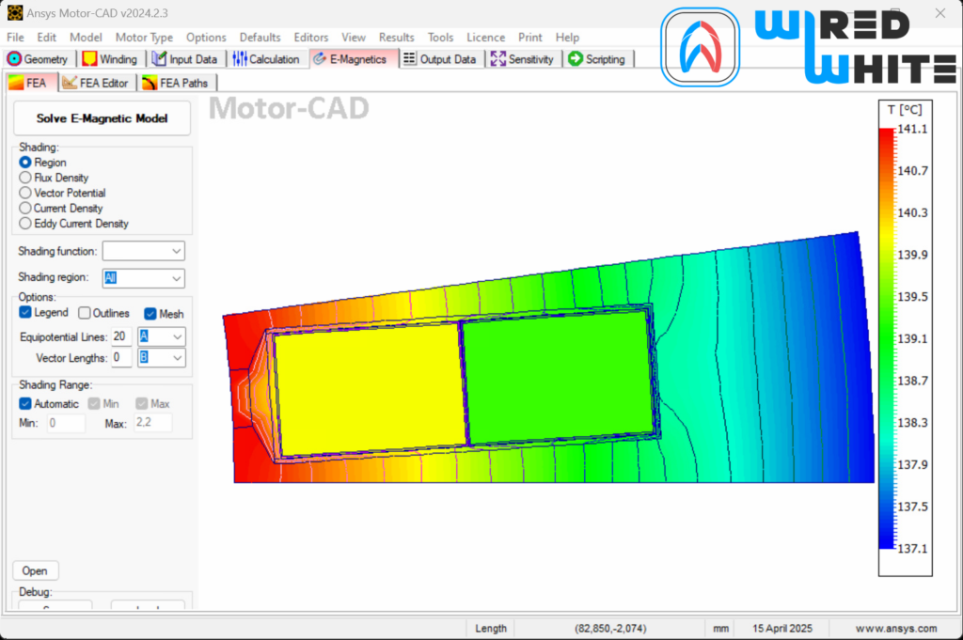Select Flux Density shading
The width and height of the screenshot is (963, 640).
tap(25, 178)
